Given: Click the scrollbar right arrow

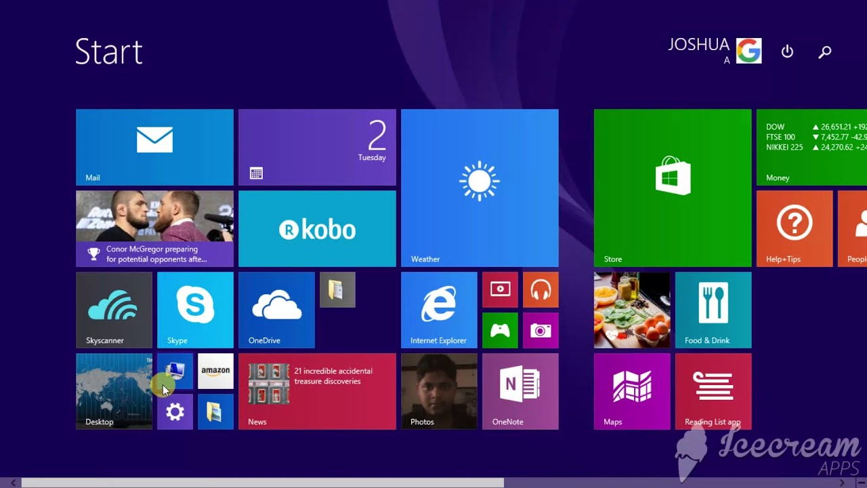Looking at the screenshot, I should (843, 483).
